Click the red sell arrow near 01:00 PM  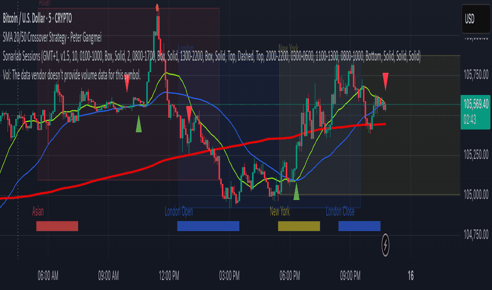point(189,114)
